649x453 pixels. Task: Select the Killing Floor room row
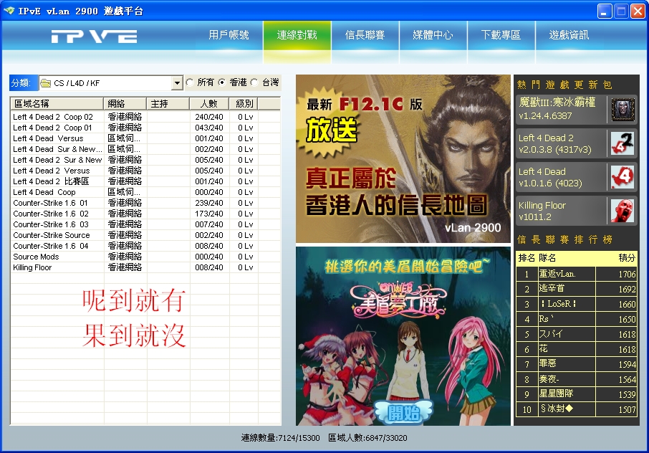145,268
